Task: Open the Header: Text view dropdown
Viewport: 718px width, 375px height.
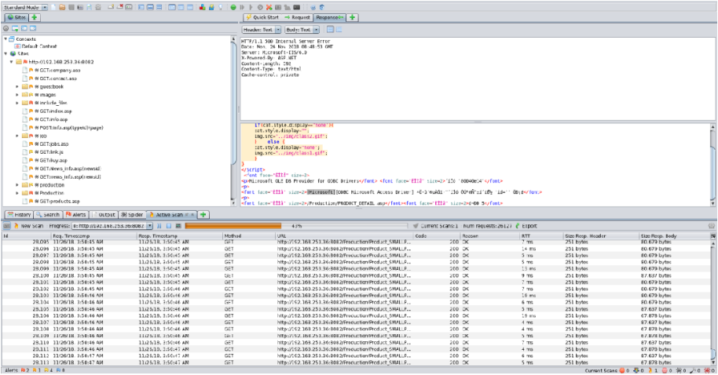Action: click(x=262, y=29)
